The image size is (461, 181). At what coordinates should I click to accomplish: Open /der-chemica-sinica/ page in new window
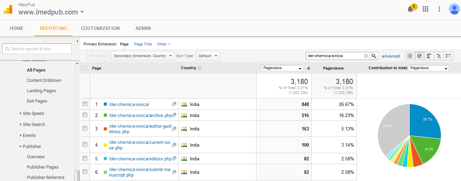tap(174, 104)
